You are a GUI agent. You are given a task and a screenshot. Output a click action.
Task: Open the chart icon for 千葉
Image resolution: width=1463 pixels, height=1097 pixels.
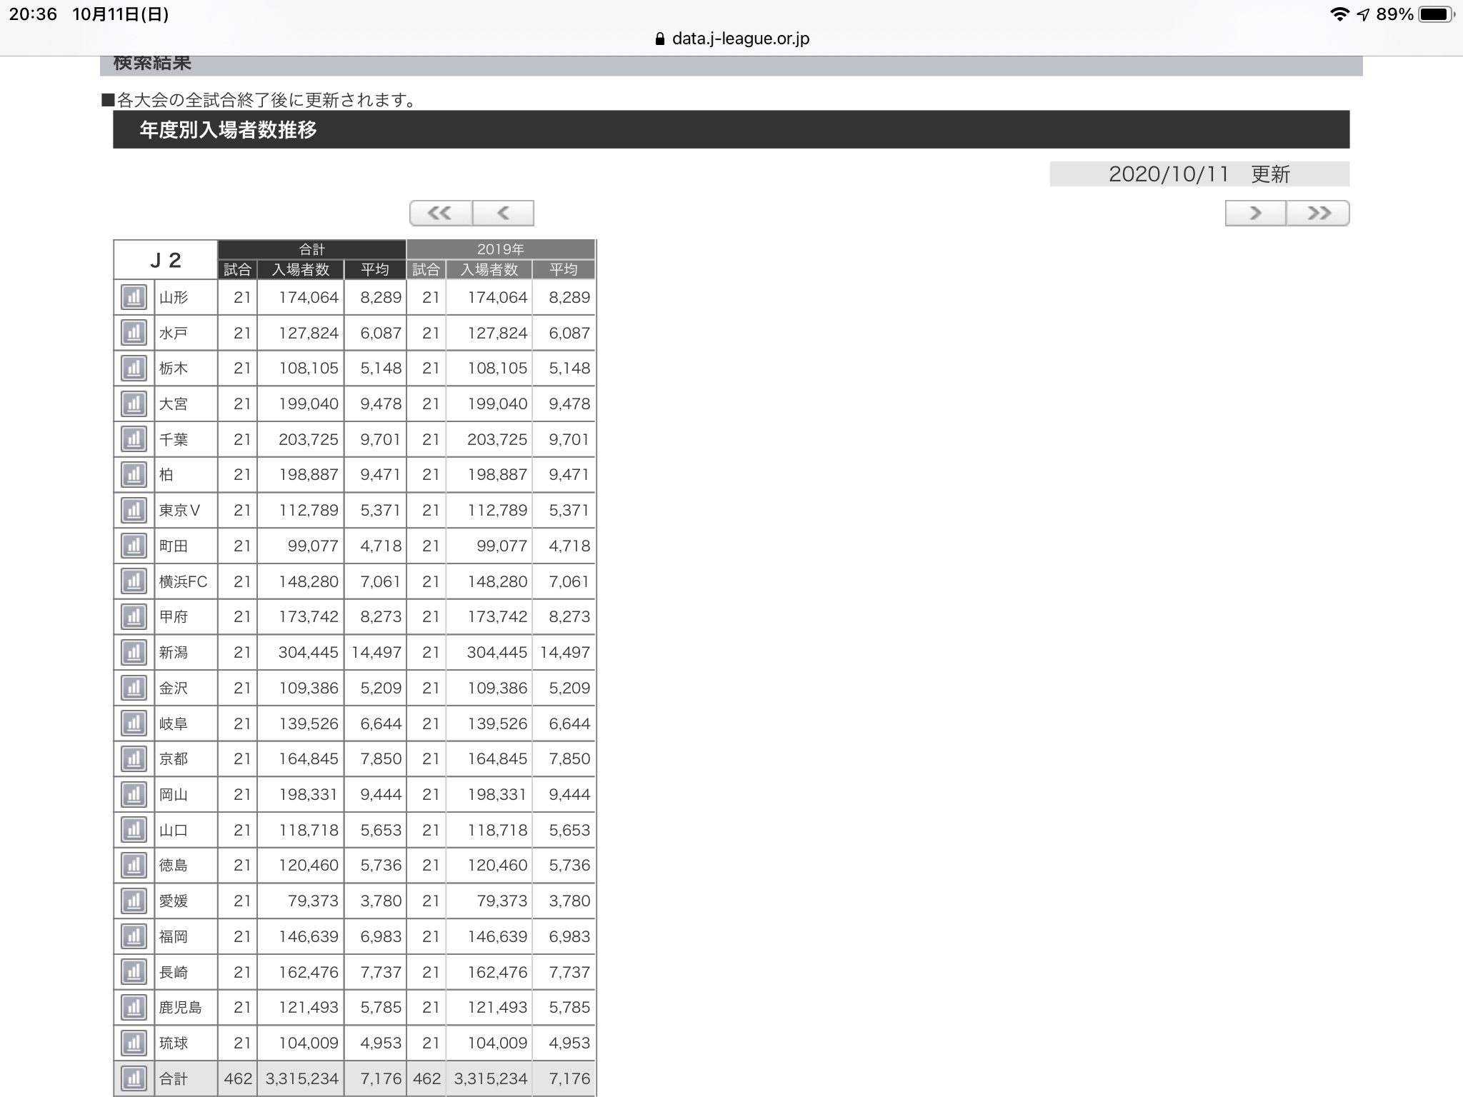[x=134, y=439]
